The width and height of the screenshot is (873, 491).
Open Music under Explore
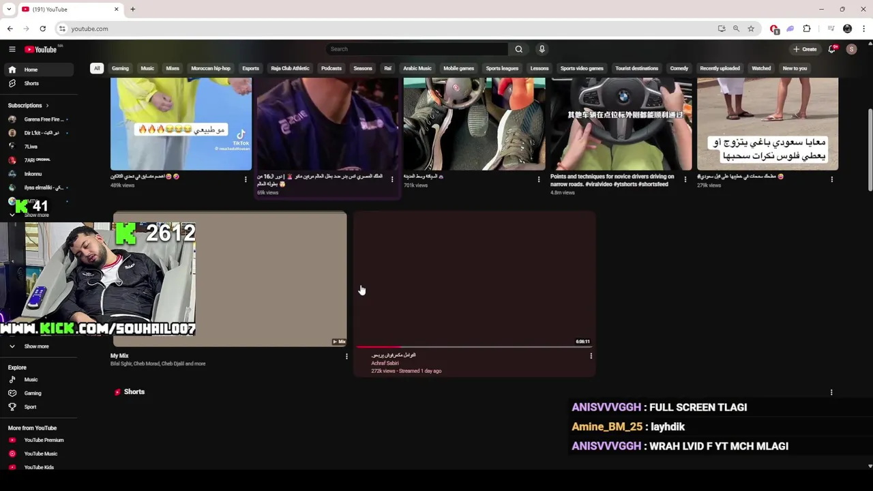pyautogui.click(x=40, y=380)
